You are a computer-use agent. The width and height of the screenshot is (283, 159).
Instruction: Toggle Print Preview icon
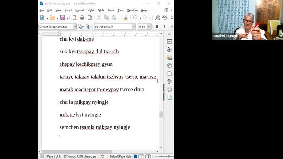click(90, 18)
